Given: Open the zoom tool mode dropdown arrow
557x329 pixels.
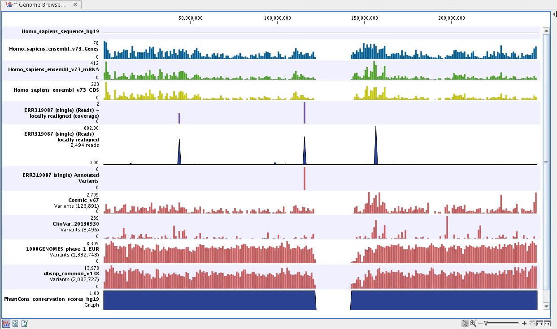Looking at the screenshot, I should [x=475, y=320].
